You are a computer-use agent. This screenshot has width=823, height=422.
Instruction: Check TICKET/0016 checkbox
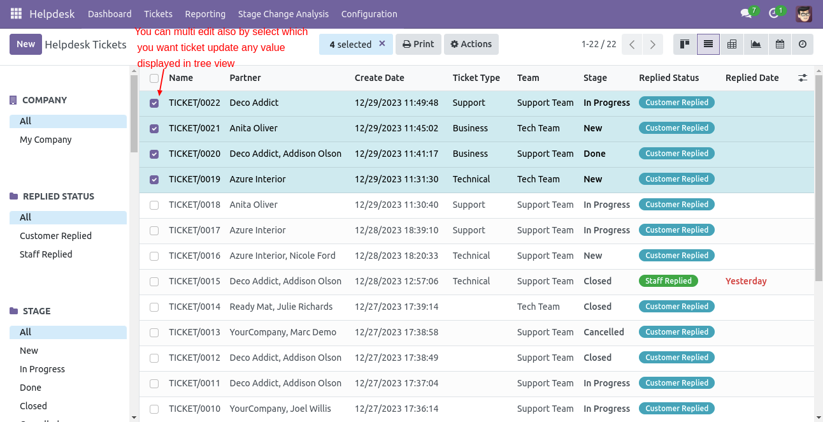pos(154,256)
